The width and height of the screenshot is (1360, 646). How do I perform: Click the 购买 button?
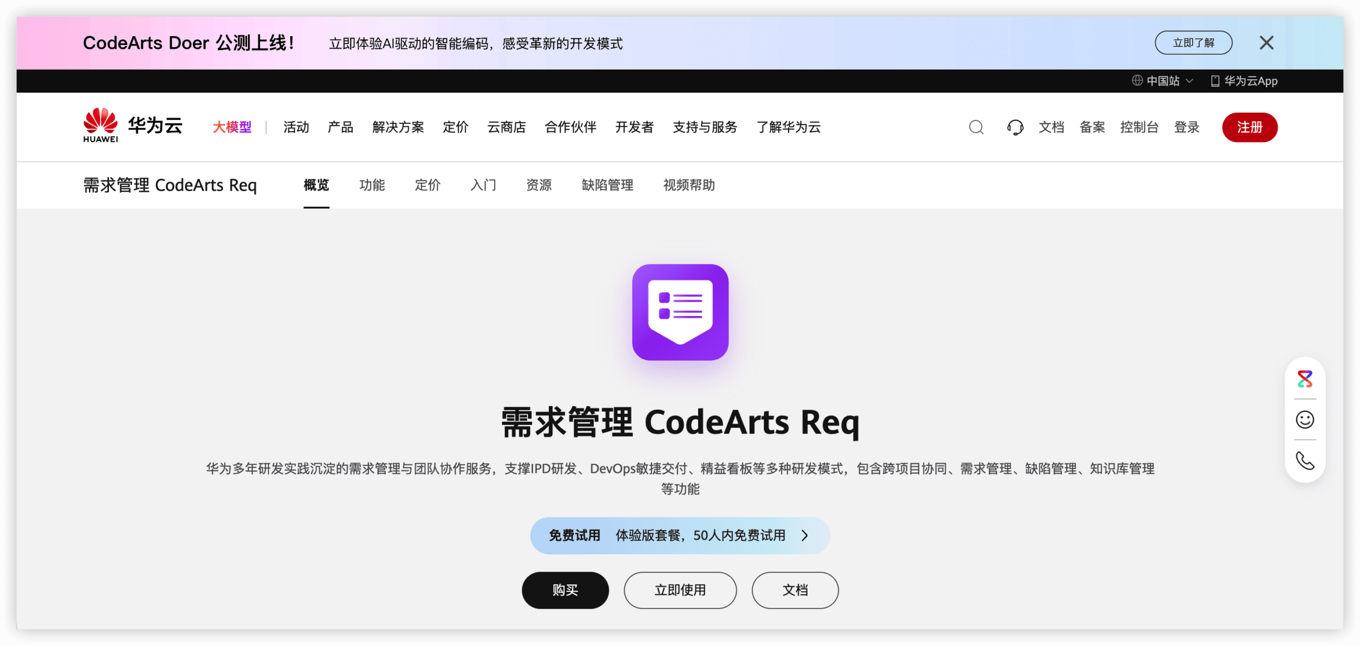(x=565, y=590)
